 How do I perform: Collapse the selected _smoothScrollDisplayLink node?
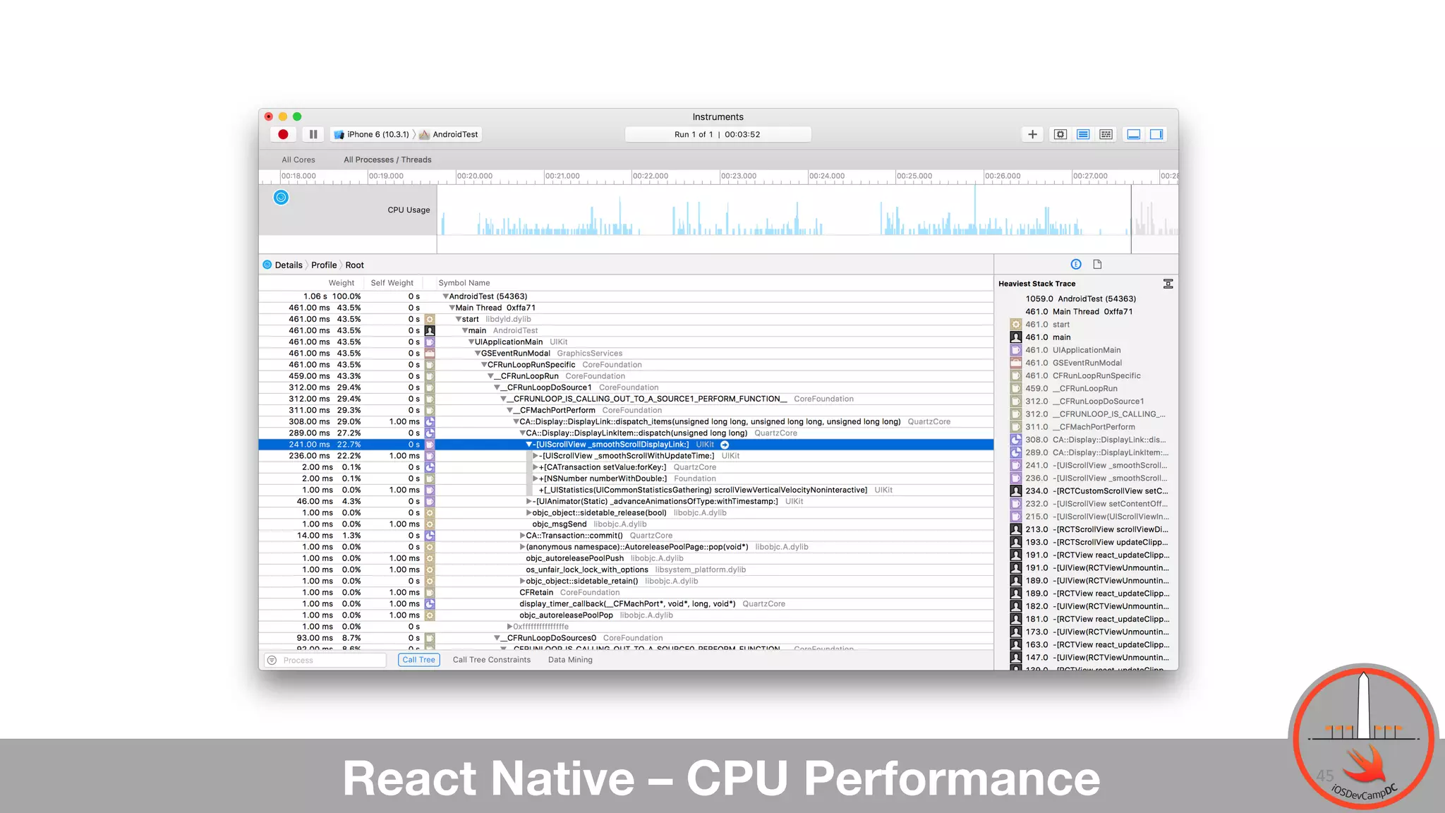(529, 445)
